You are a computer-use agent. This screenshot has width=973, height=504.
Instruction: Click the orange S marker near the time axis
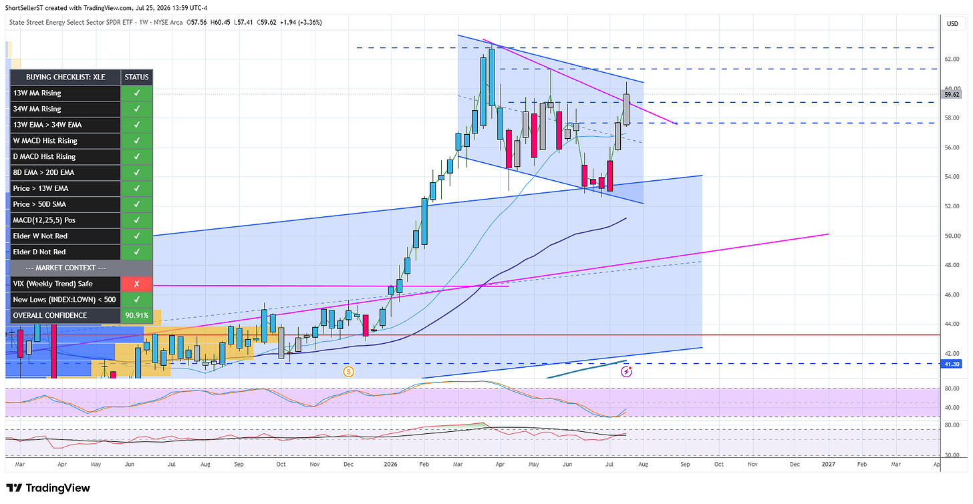[x=347, y=370]
